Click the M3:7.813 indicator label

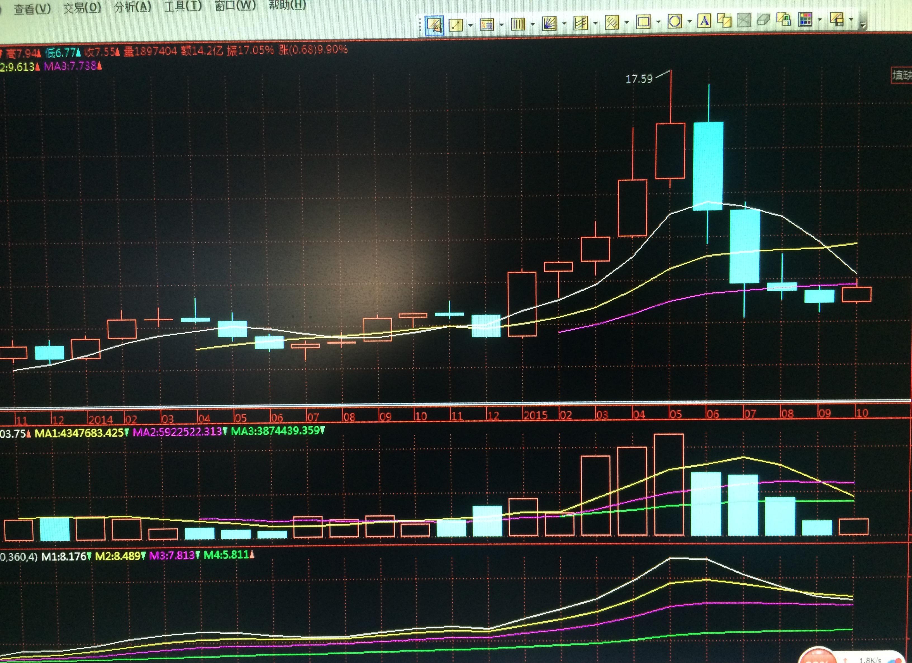[x=174, y=556]
